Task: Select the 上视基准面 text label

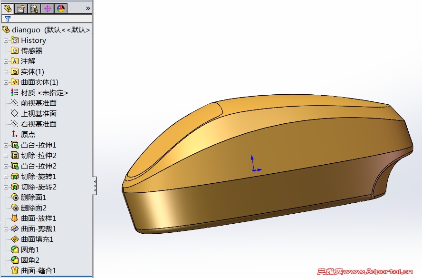Action: tap(39, 113)
